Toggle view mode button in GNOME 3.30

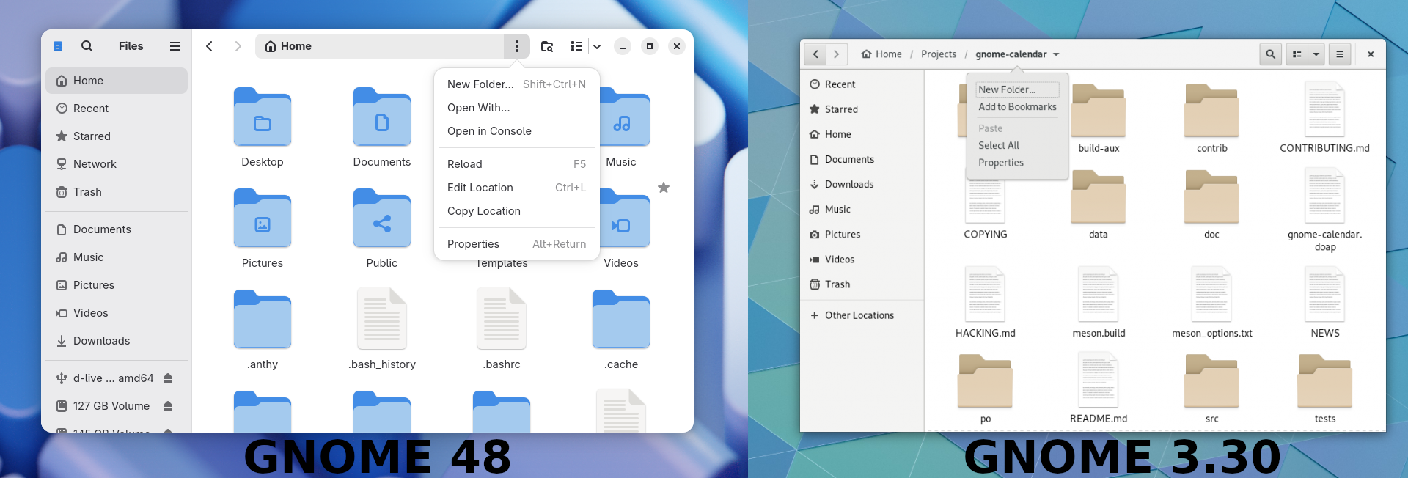pyautogui.click(x=1297, y=54)
